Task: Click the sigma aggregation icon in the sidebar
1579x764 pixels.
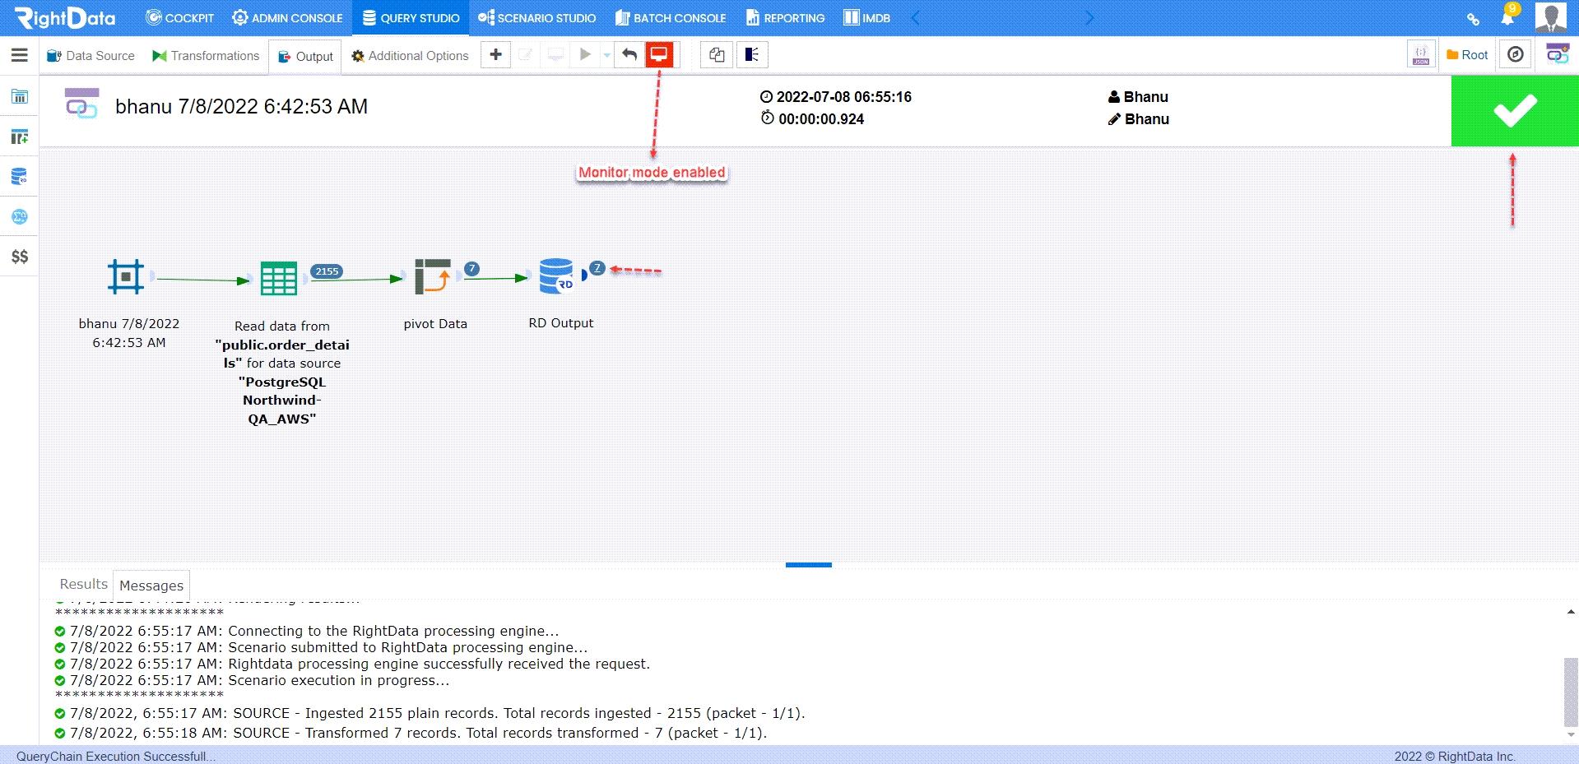Action: point(18,215)
